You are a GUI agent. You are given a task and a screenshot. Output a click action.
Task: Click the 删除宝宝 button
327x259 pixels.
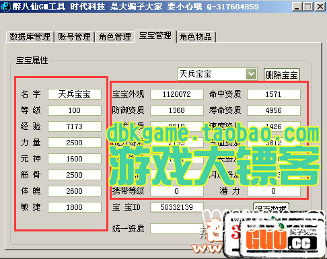282,75
